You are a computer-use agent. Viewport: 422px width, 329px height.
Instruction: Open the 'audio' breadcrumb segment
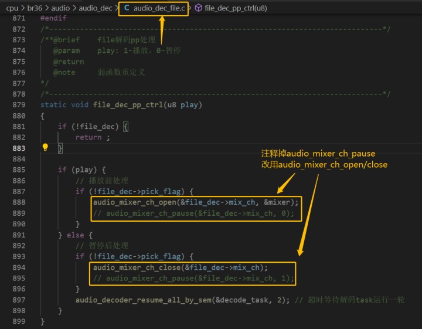(60, 8)
